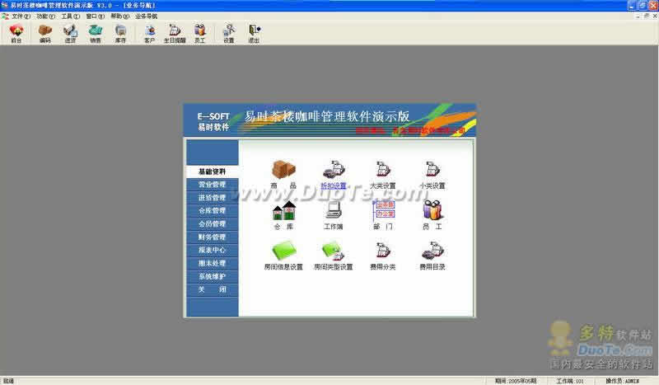
Task: Open the 大类设置 category settings icon
Action: pyautogui.click(x=383, y=170)
